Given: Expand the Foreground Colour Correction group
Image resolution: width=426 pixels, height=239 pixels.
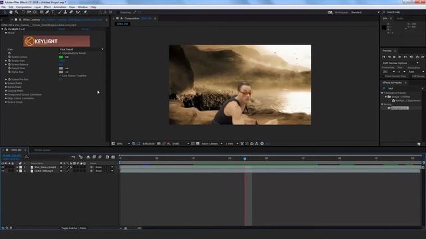Looking at the screenshot, I should [x=6, y=94].
